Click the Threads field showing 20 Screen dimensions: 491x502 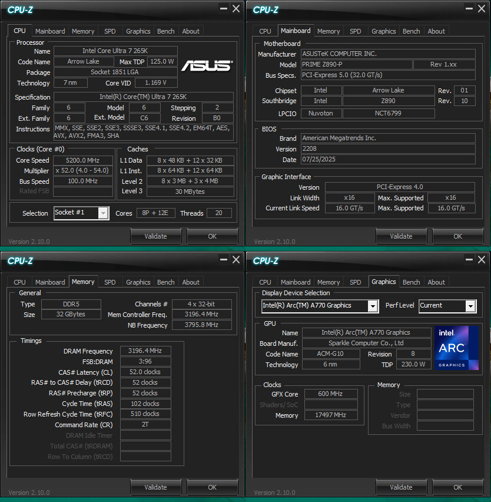218,213
